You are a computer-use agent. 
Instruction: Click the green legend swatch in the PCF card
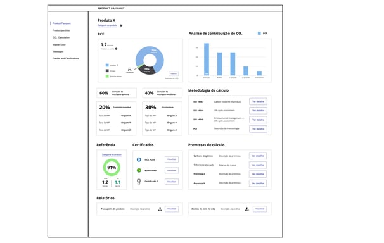107,77
